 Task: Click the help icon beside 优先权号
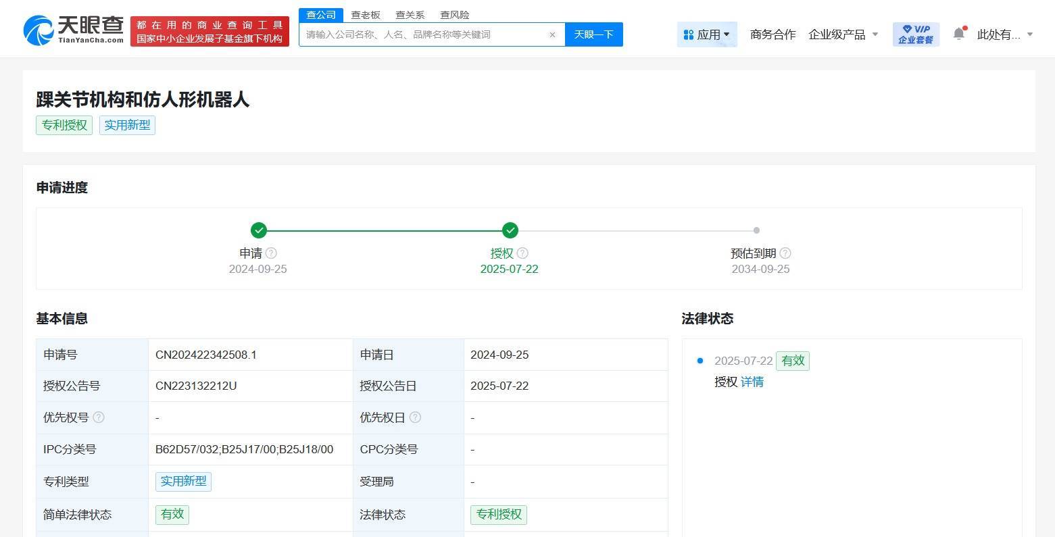(99, 417)
